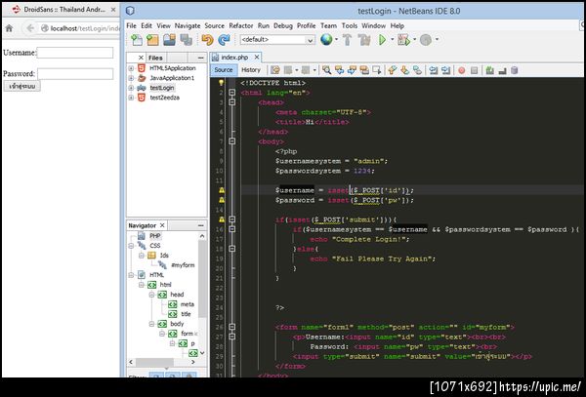Click the Open Project toolbar icon
The image size is (586, 397).
(169, 40)
